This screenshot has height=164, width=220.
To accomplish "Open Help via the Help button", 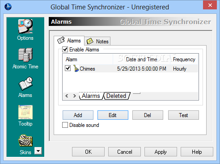I will click(197, 152).
